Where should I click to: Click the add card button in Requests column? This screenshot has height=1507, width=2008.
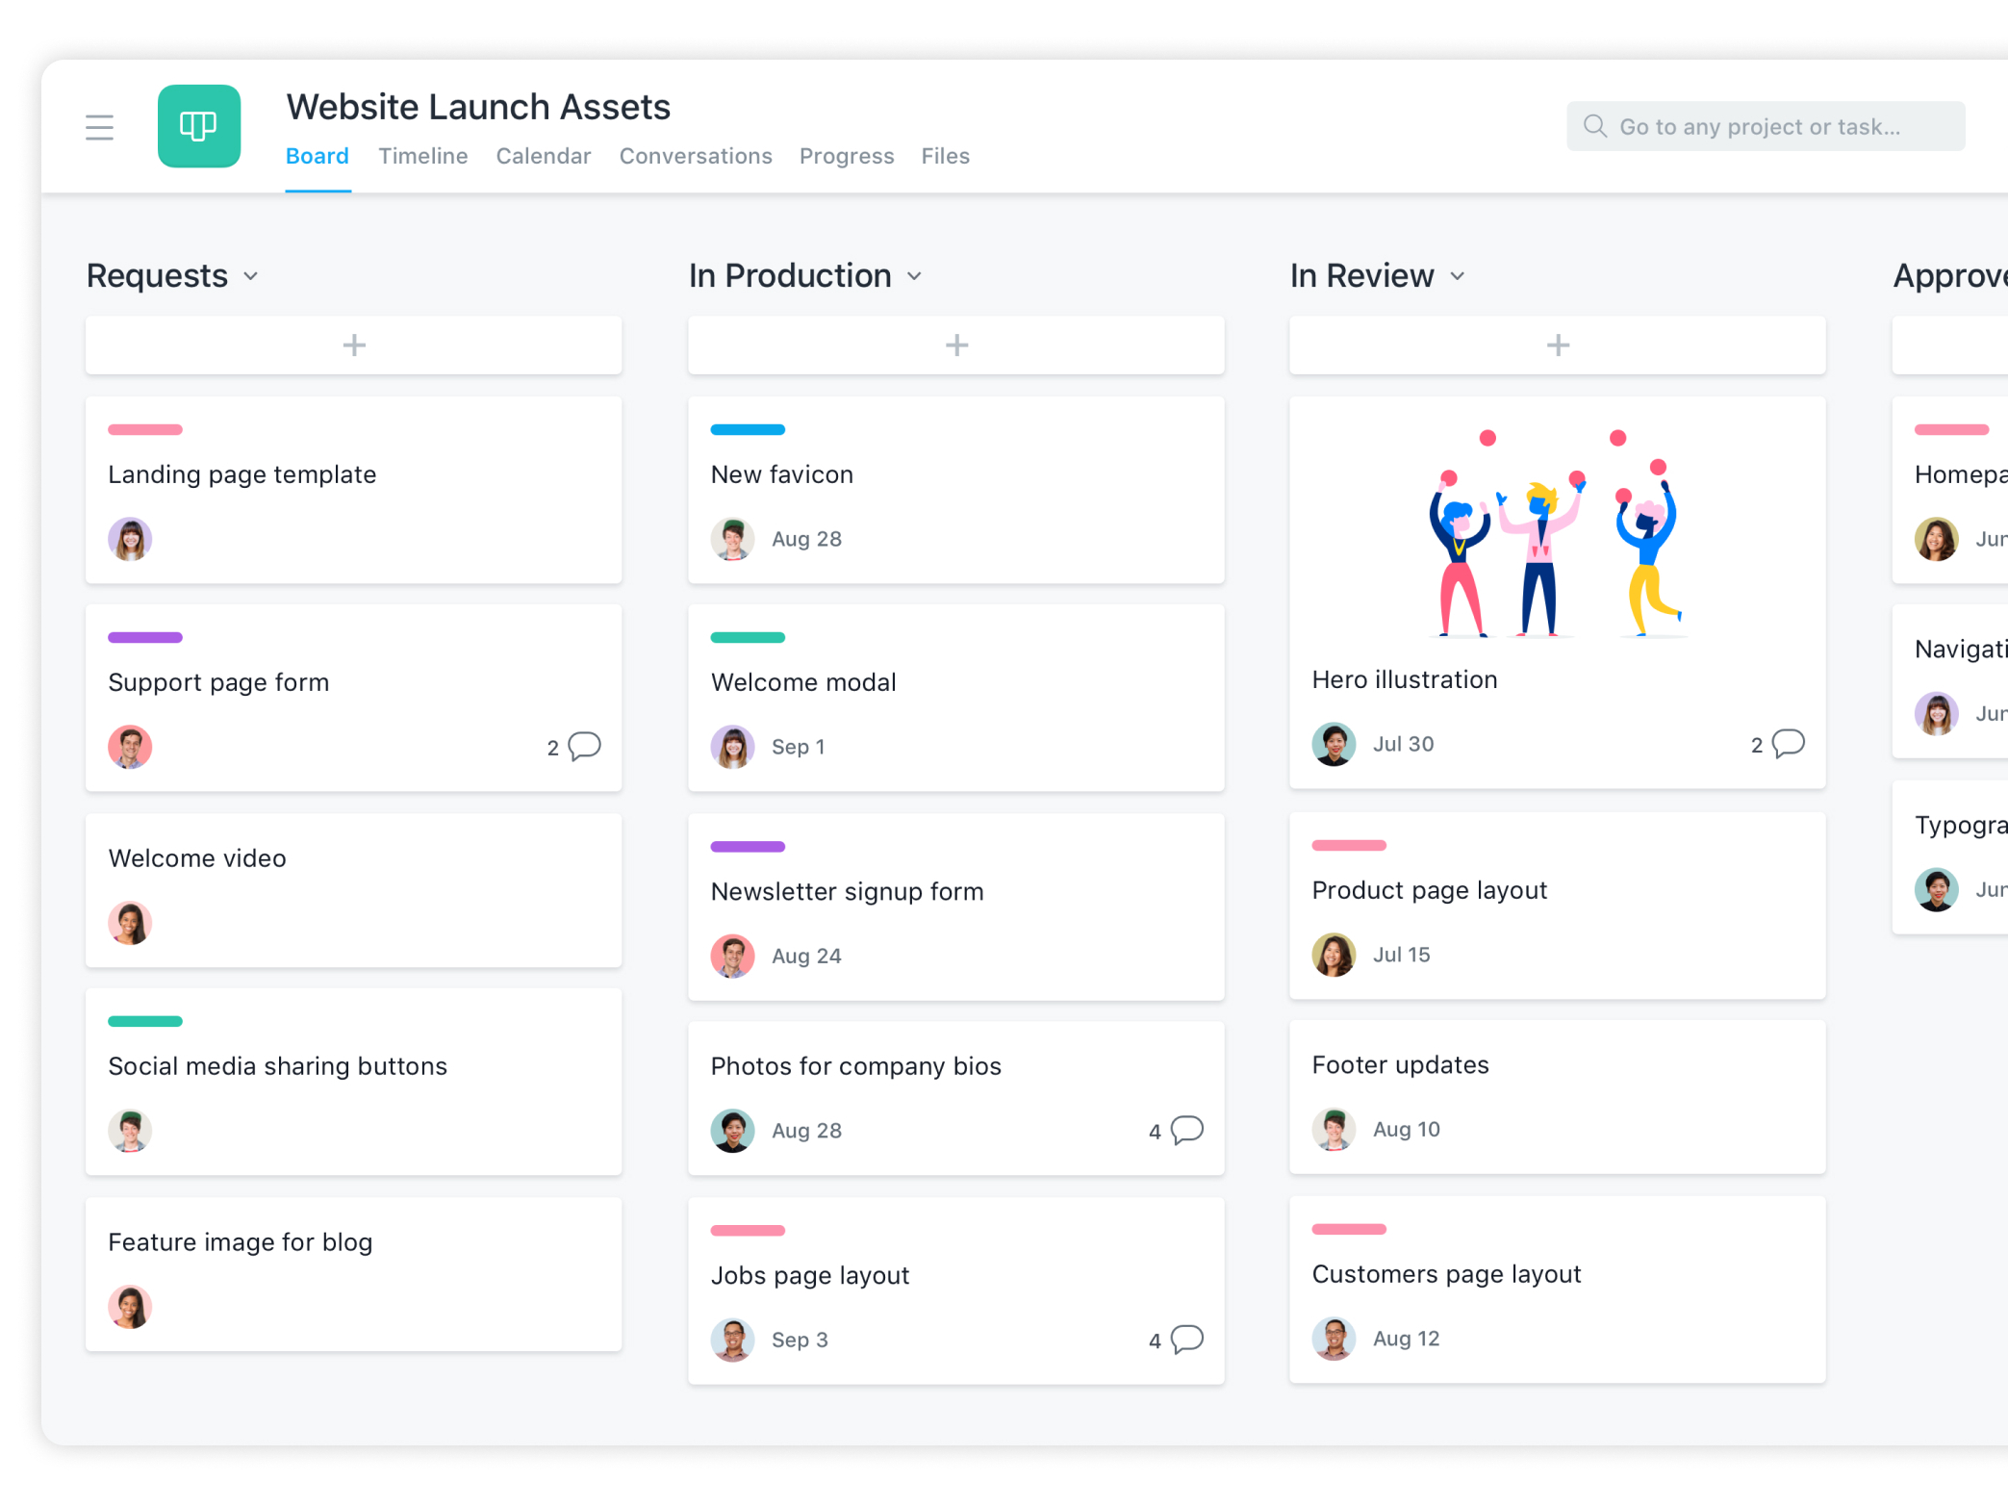point(354,345)
